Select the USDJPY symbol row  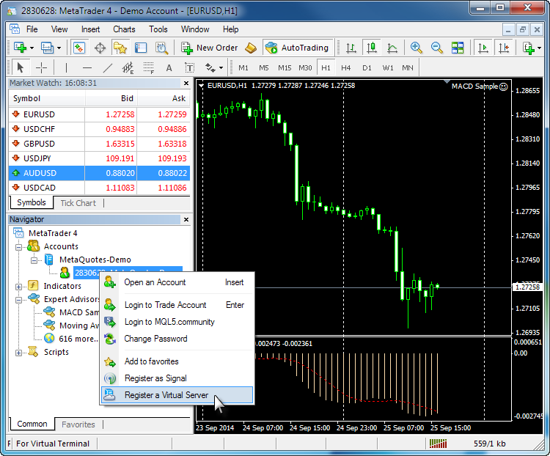click(99, 158)
